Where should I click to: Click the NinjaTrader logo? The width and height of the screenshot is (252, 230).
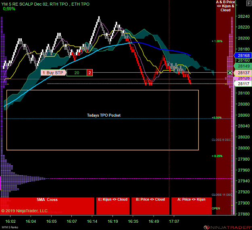pyautogui.click(x=227, y=227)
